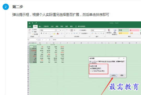Click the yellow fill color bucket
The image size is (141, 95).
coord(54,33)
